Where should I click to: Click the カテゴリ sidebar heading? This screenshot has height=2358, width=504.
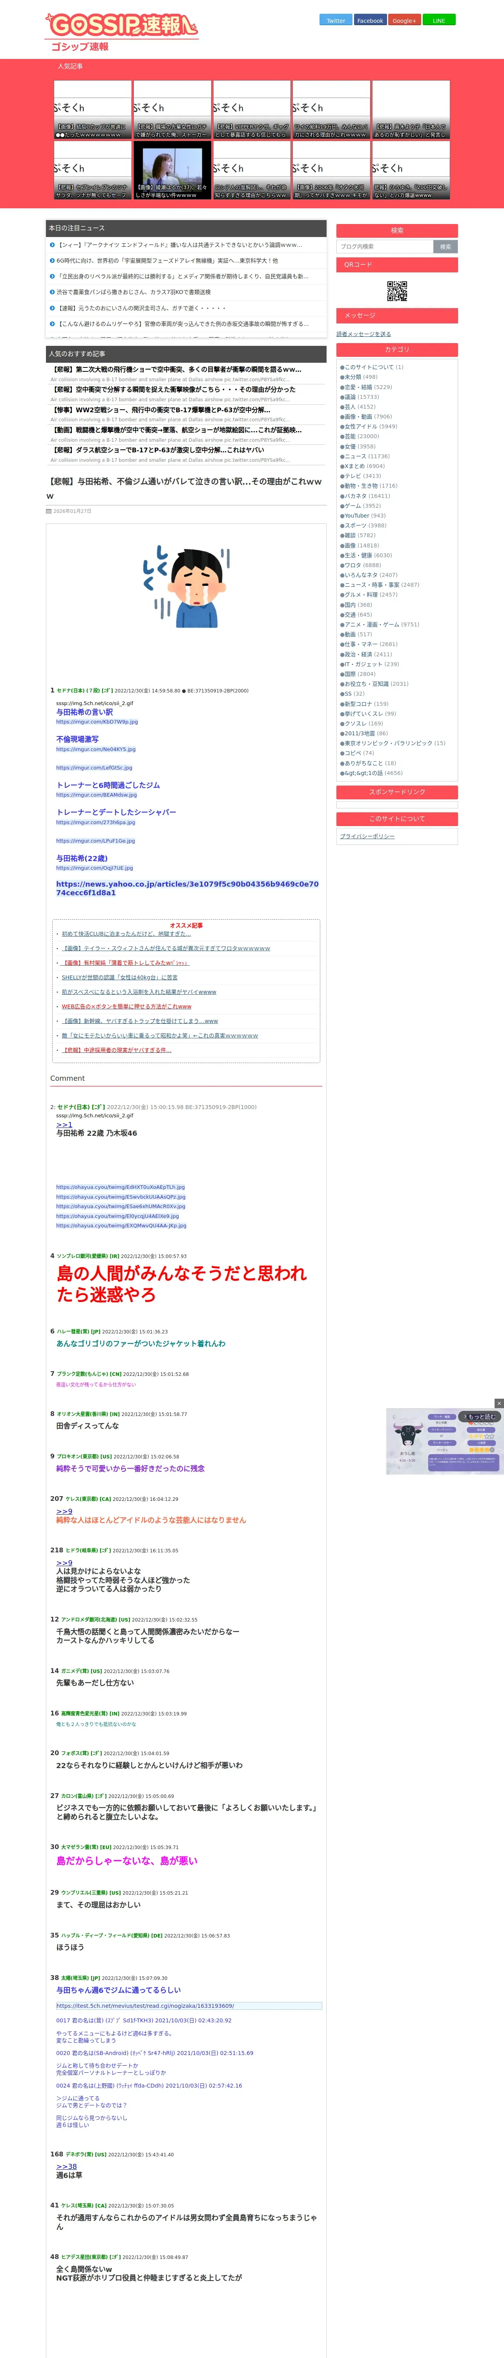point(397,350)
